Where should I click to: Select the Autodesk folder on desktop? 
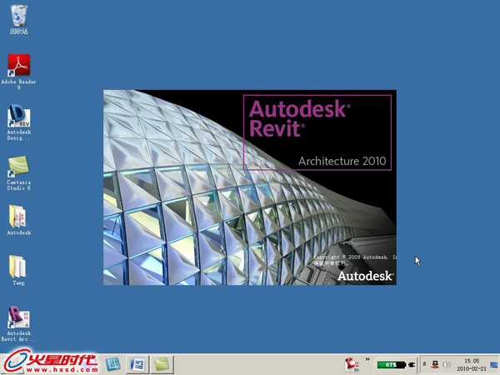tap(19, 220)
